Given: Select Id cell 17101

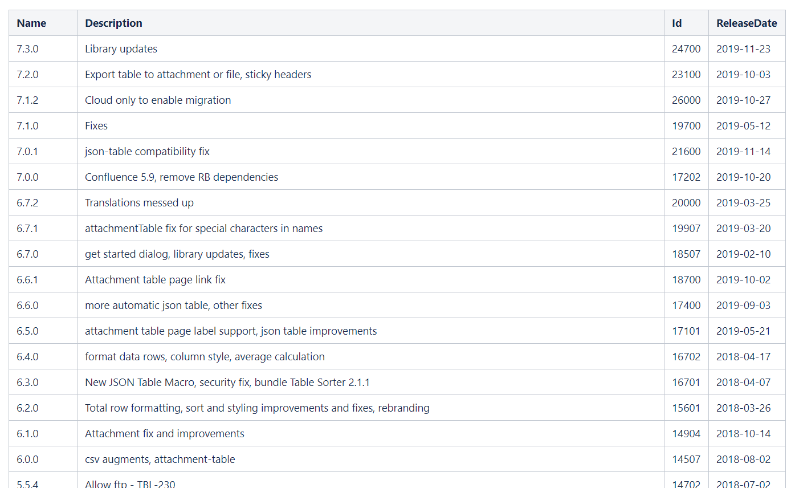Looking at the screenshot, I should point(686,331).
